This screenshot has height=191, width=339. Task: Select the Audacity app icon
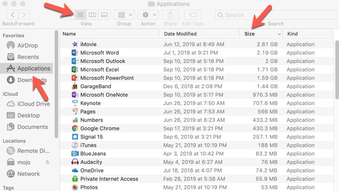click(x=75, y=162)
